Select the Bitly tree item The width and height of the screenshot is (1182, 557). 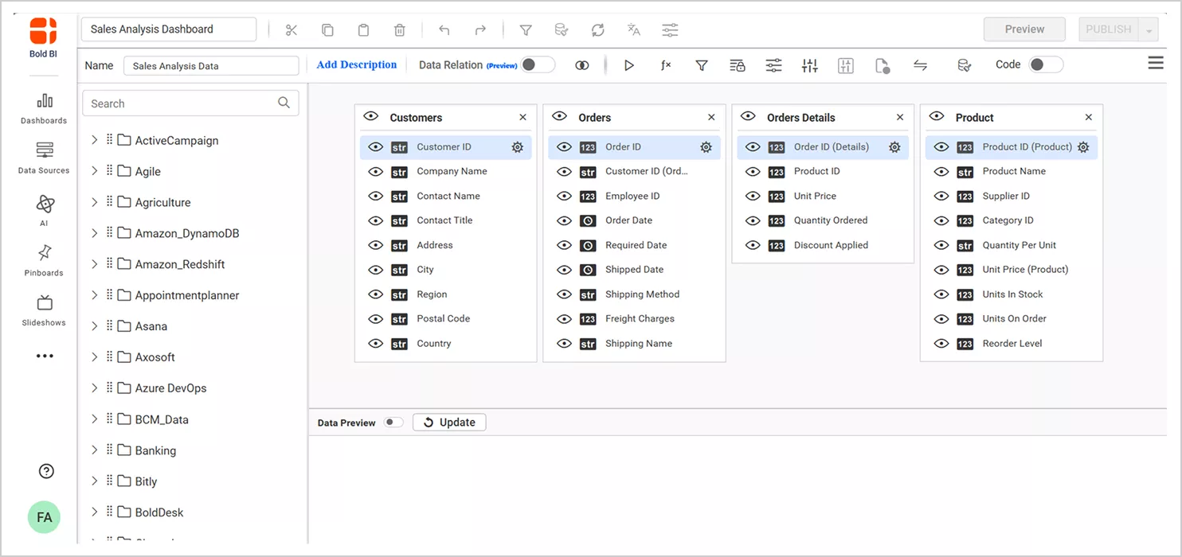[x=146, y=481]
